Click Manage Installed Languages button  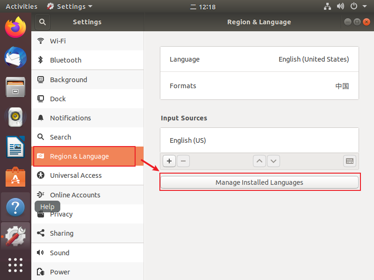click(259, 182)
